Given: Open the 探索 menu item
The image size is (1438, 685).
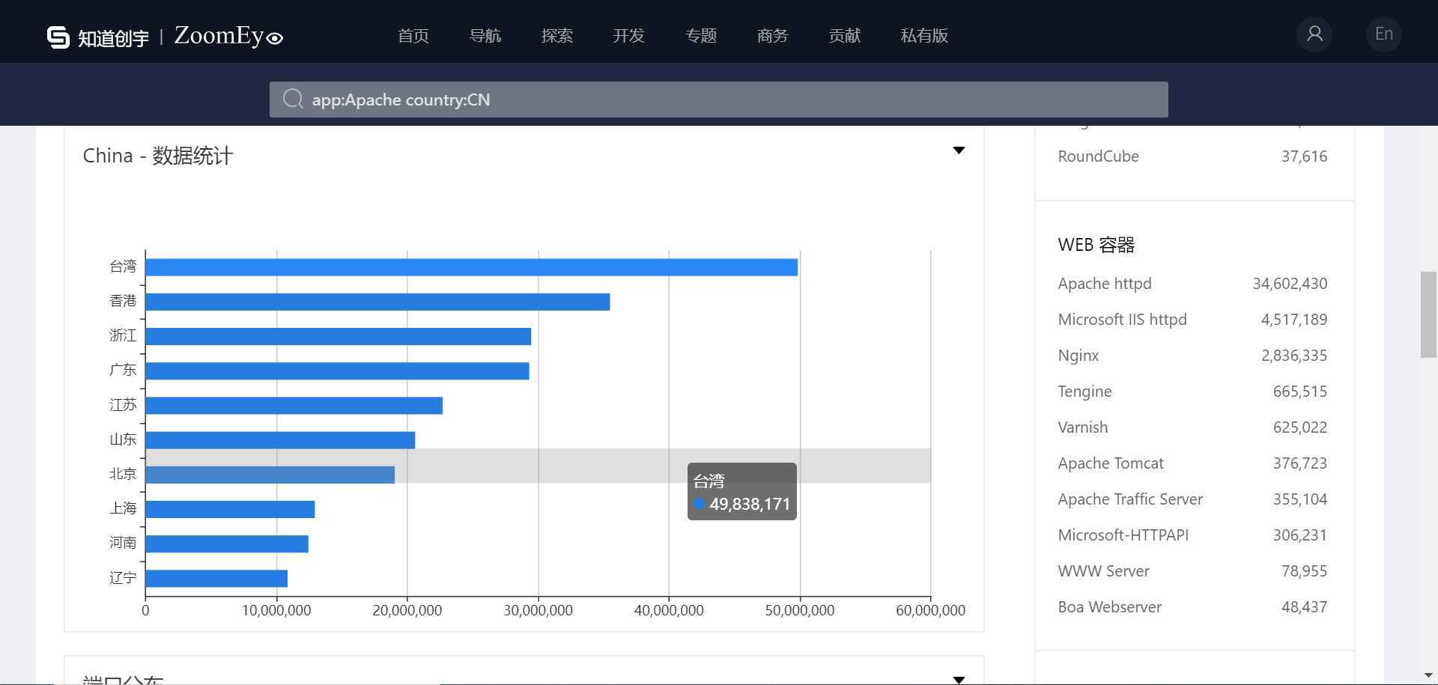Looking at the screenshot, I should (557, 36).
